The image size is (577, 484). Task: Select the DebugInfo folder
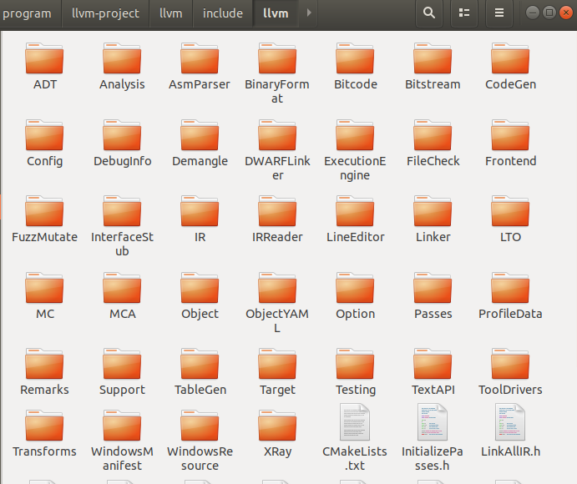122,143
